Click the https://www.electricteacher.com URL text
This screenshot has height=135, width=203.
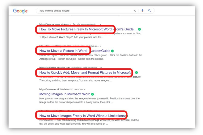click(56, 89)
